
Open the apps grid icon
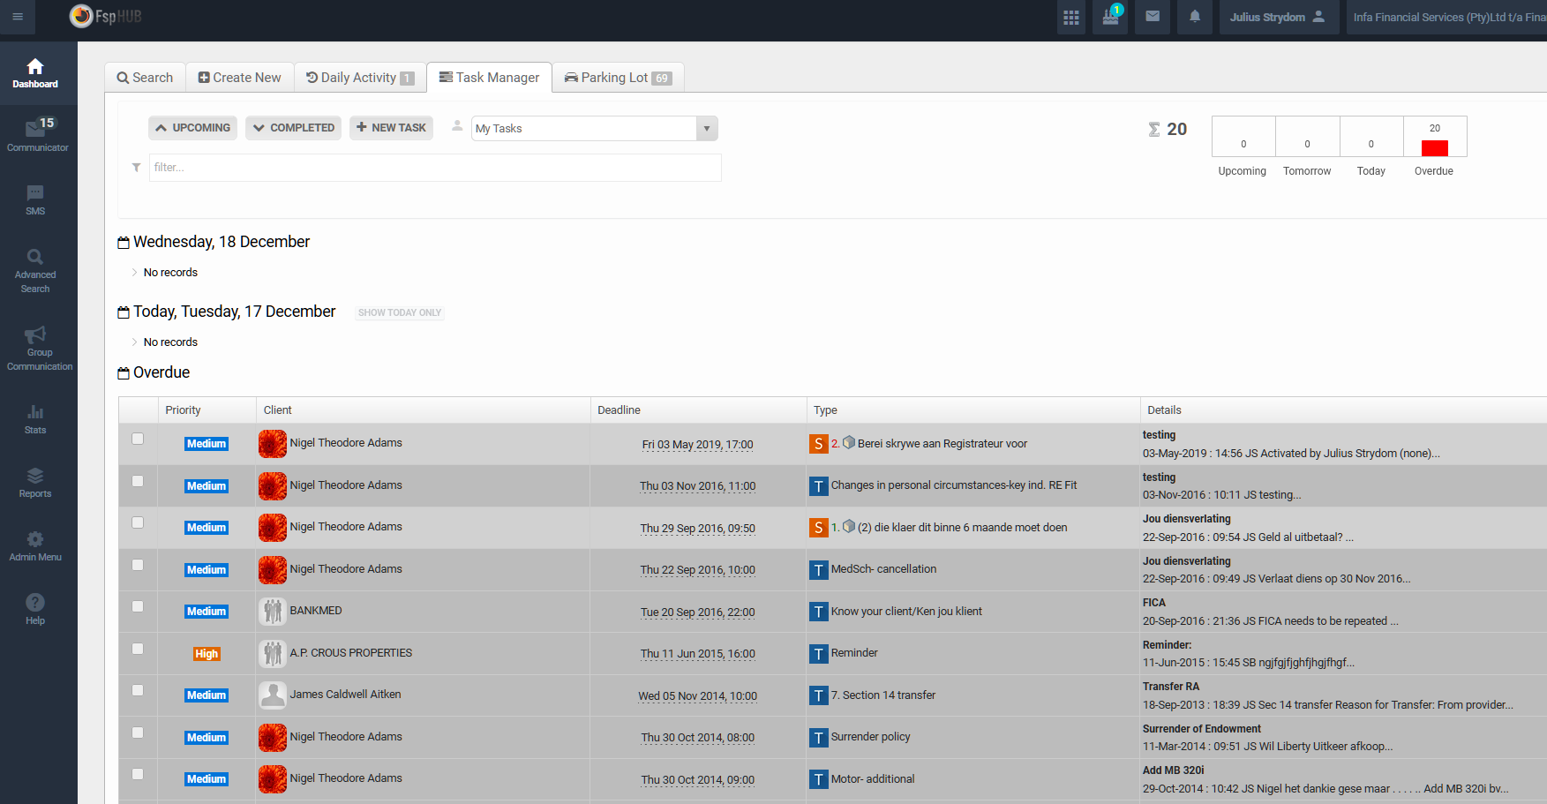click(x=1071, y=17)
